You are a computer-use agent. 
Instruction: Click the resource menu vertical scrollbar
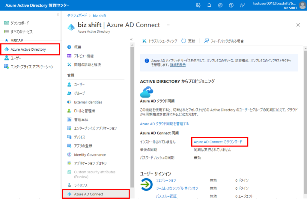[x=132, y=117]
